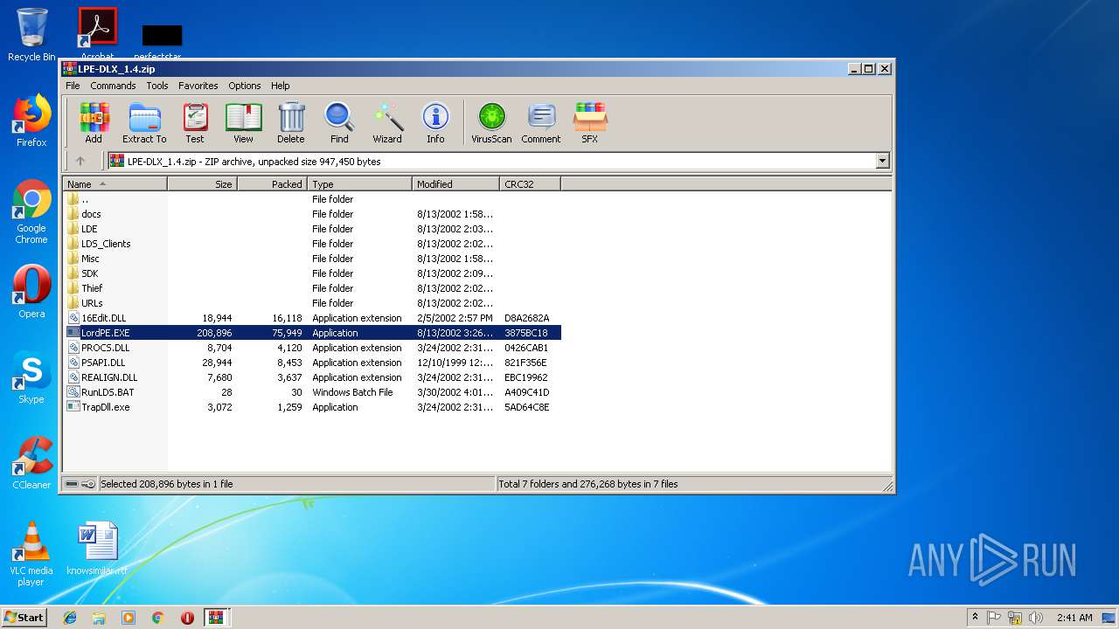The height and width of the screenshot is (629, 1119).
Task: Select the SDK folder
Action: click(x=313, y=273)
